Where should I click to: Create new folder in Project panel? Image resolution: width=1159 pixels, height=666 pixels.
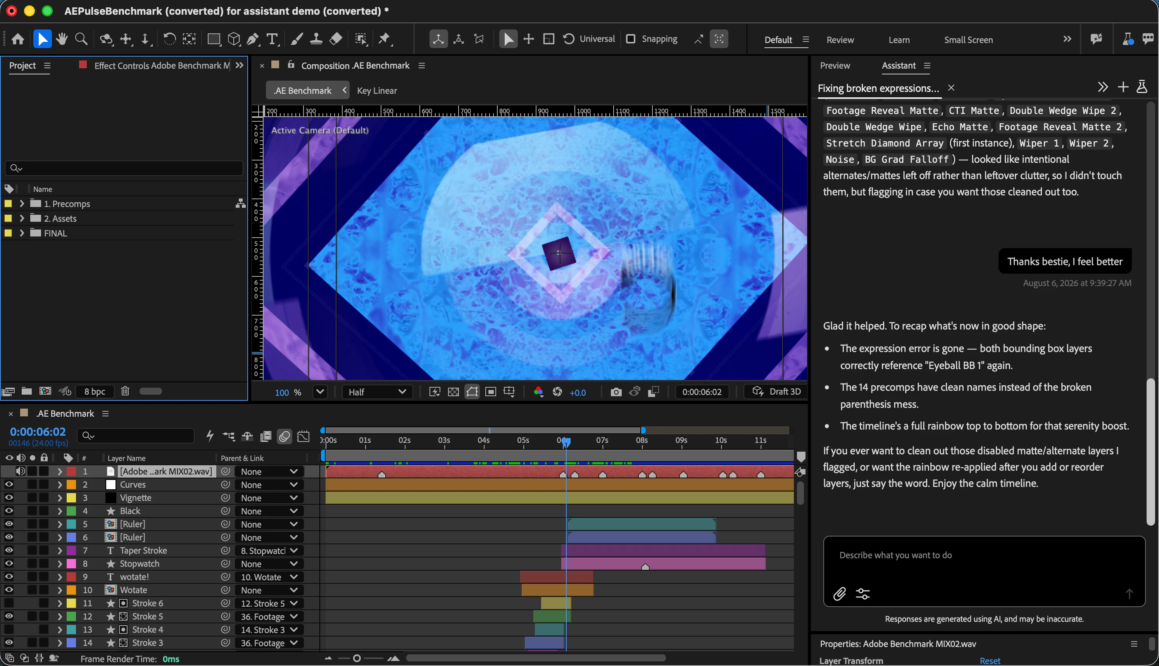(27, 391)
